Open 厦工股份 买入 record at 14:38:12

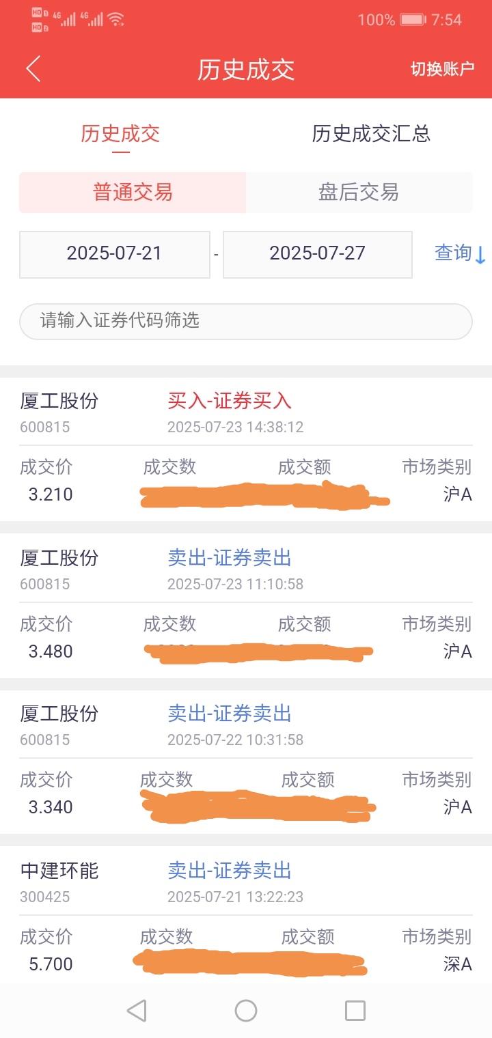pyautogui.click(x=246, y=449)
